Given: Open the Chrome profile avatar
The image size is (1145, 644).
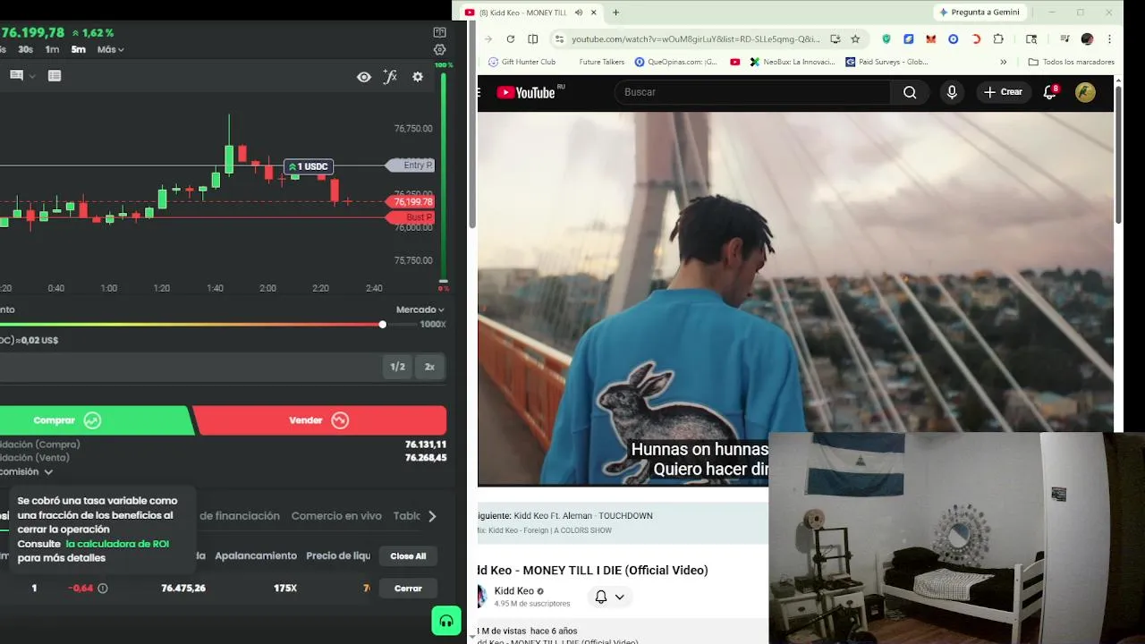Looking at the screenshot, I should pos(1087,38).
